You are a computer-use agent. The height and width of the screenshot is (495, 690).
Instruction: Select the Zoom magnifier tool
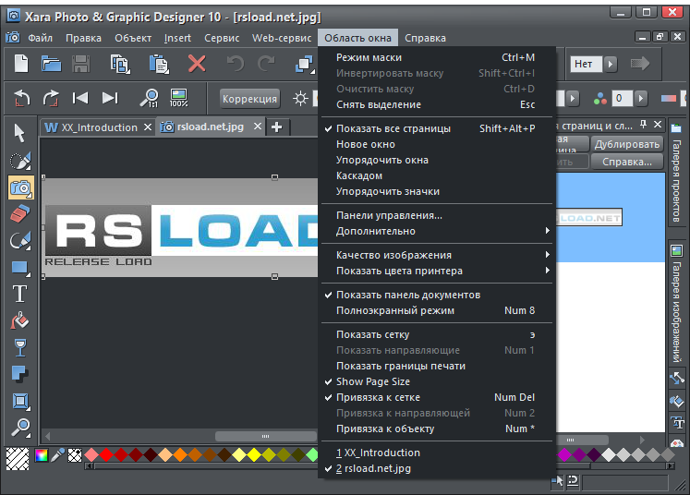19,428
